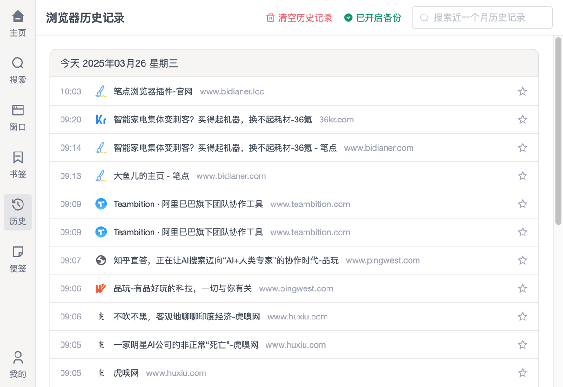Star the 10:03 笔点浏览器插件-官网 entry
The height and width of the screenshot is (387, 563).
(x=523, y=91)
